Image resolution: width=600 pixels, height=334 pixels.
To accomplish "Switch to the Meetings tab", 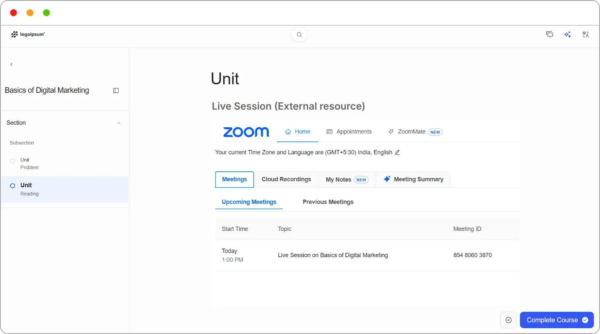I will (x=235, y=180).
